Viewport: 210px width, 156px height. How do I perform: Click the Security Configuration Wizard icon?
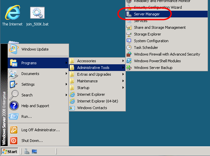129,7
